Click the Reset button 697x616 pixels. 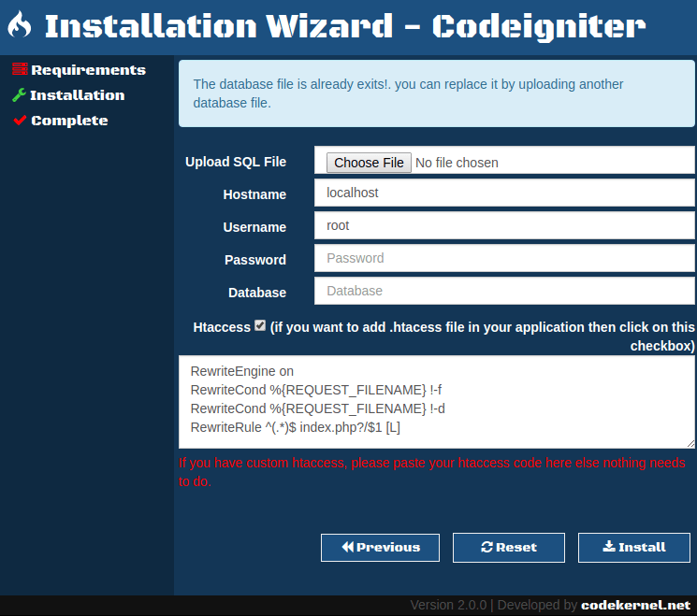[x=509, y=548]
